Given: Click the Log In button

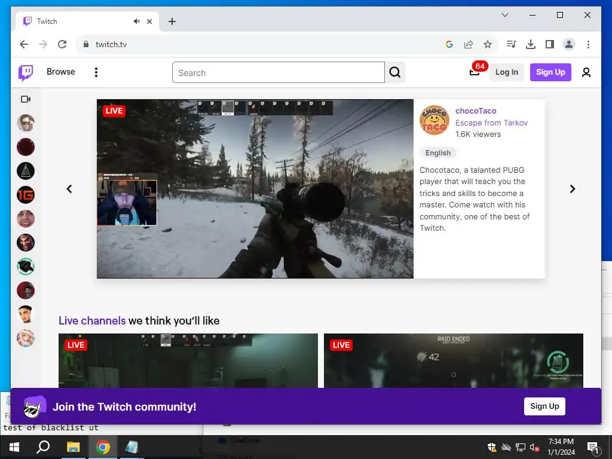Looking at the screenshot, I should (x=506, y=72).
